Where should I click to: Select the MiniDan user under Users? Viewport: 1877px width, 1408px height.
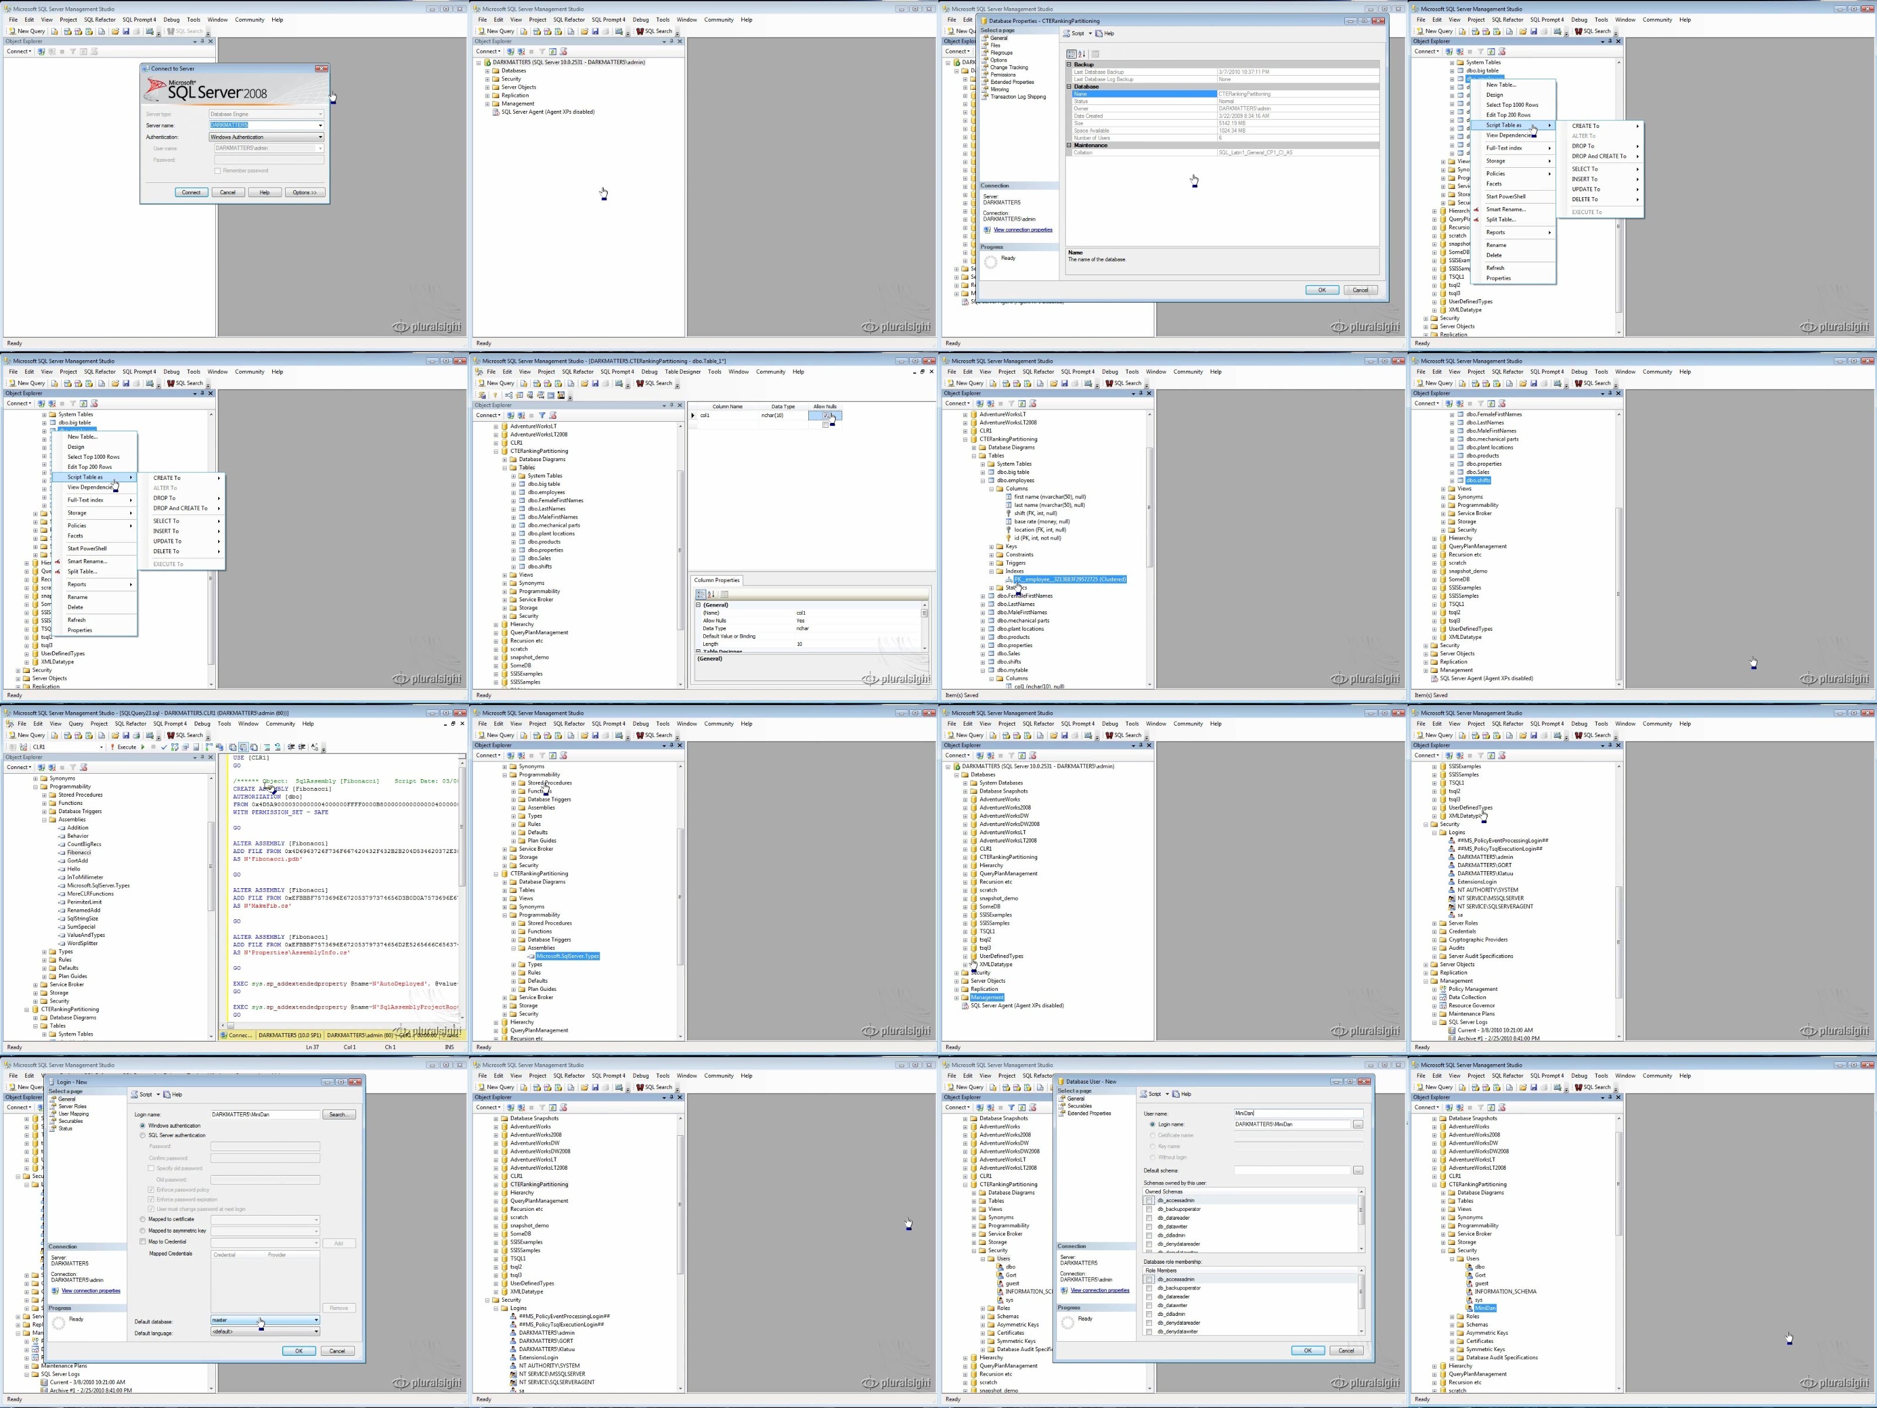tap(1485, 1308)
